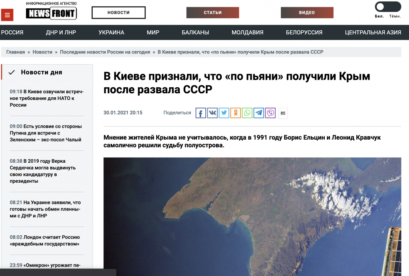
Task: Click the News Front logo
Action: 52,13
